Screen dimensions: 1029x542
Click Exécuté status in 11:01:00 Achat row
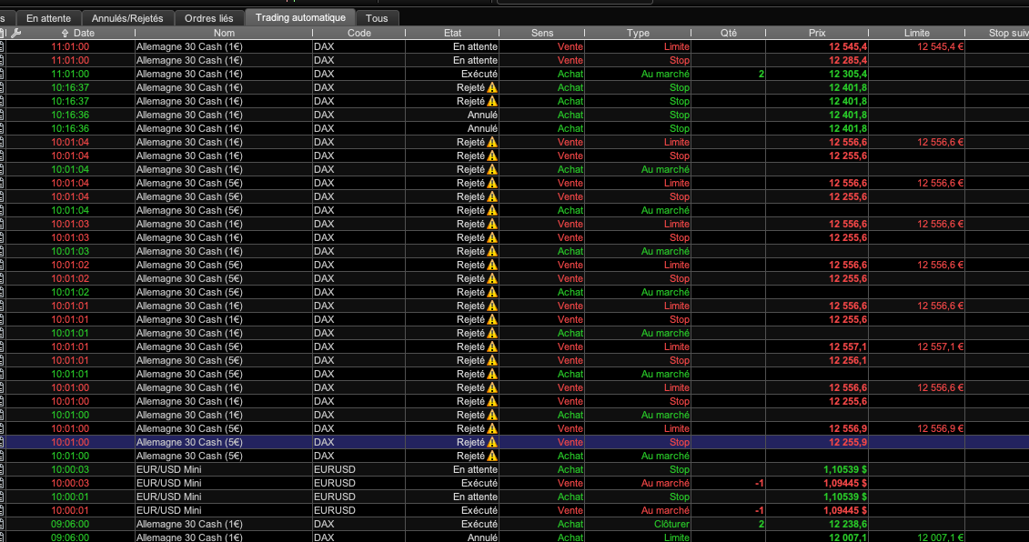[479, 75]
